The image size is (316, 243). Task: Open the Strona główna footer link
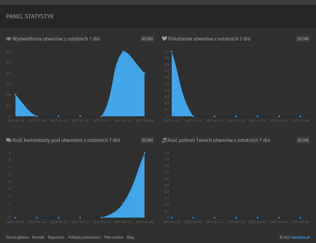coord(17,237)
